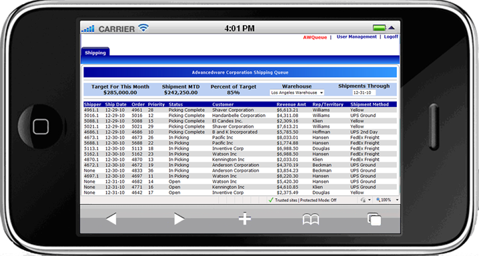Click the Customer column header
Viewport: 479px width, 256px height.
[x=223, y=104]
